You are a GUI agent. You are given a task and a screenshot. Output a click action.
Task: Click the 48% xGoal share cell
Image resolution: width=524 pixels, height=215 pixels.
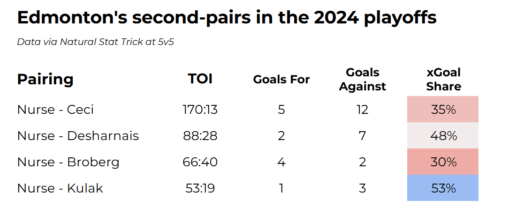(x=443, y=136)
